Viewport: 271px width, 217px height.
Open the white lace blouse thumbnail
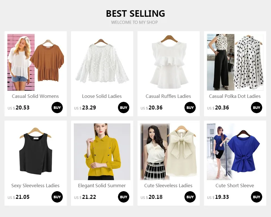pos(102,62)
